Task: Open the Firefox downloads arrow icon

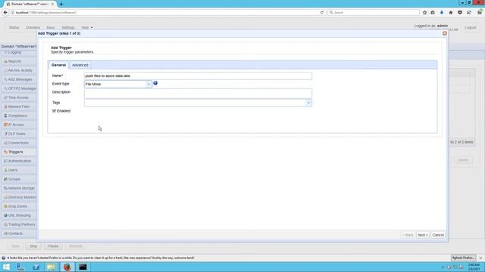Action: pyautogui.click(x=442, y=13)
